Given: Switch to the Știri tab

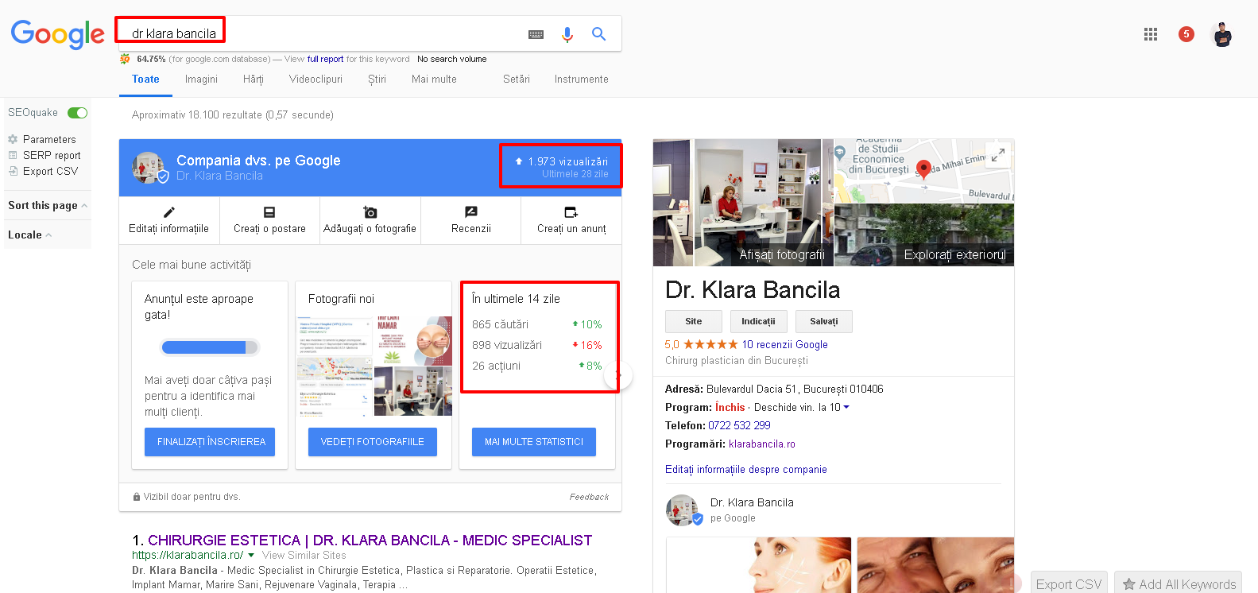Looking at the screenshot, I should [x=377, y=79].
